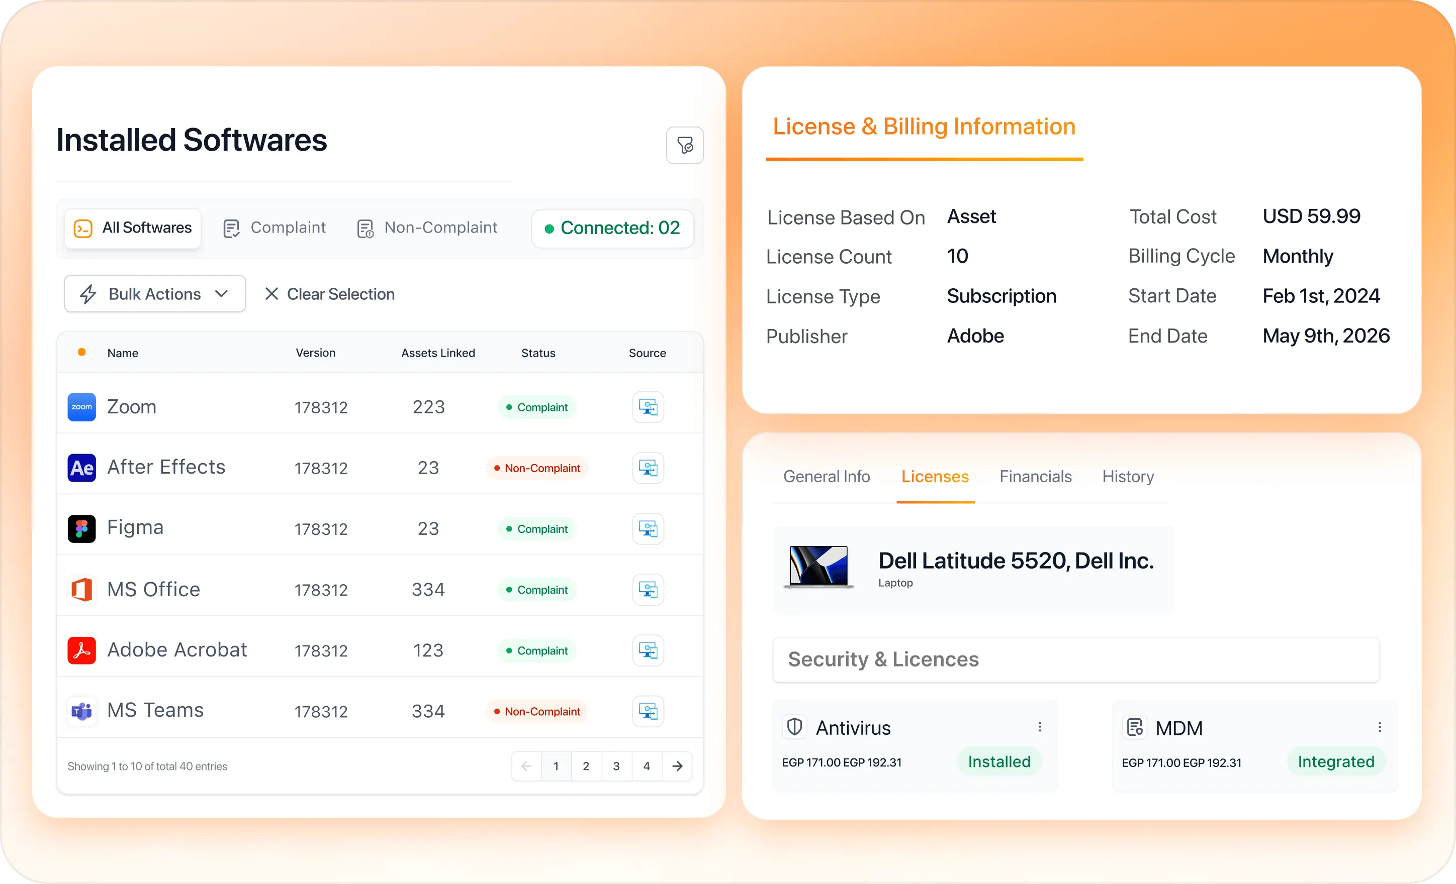Click the After Effects app icon
Screen dimensions: 1456x884
point(81,468)
